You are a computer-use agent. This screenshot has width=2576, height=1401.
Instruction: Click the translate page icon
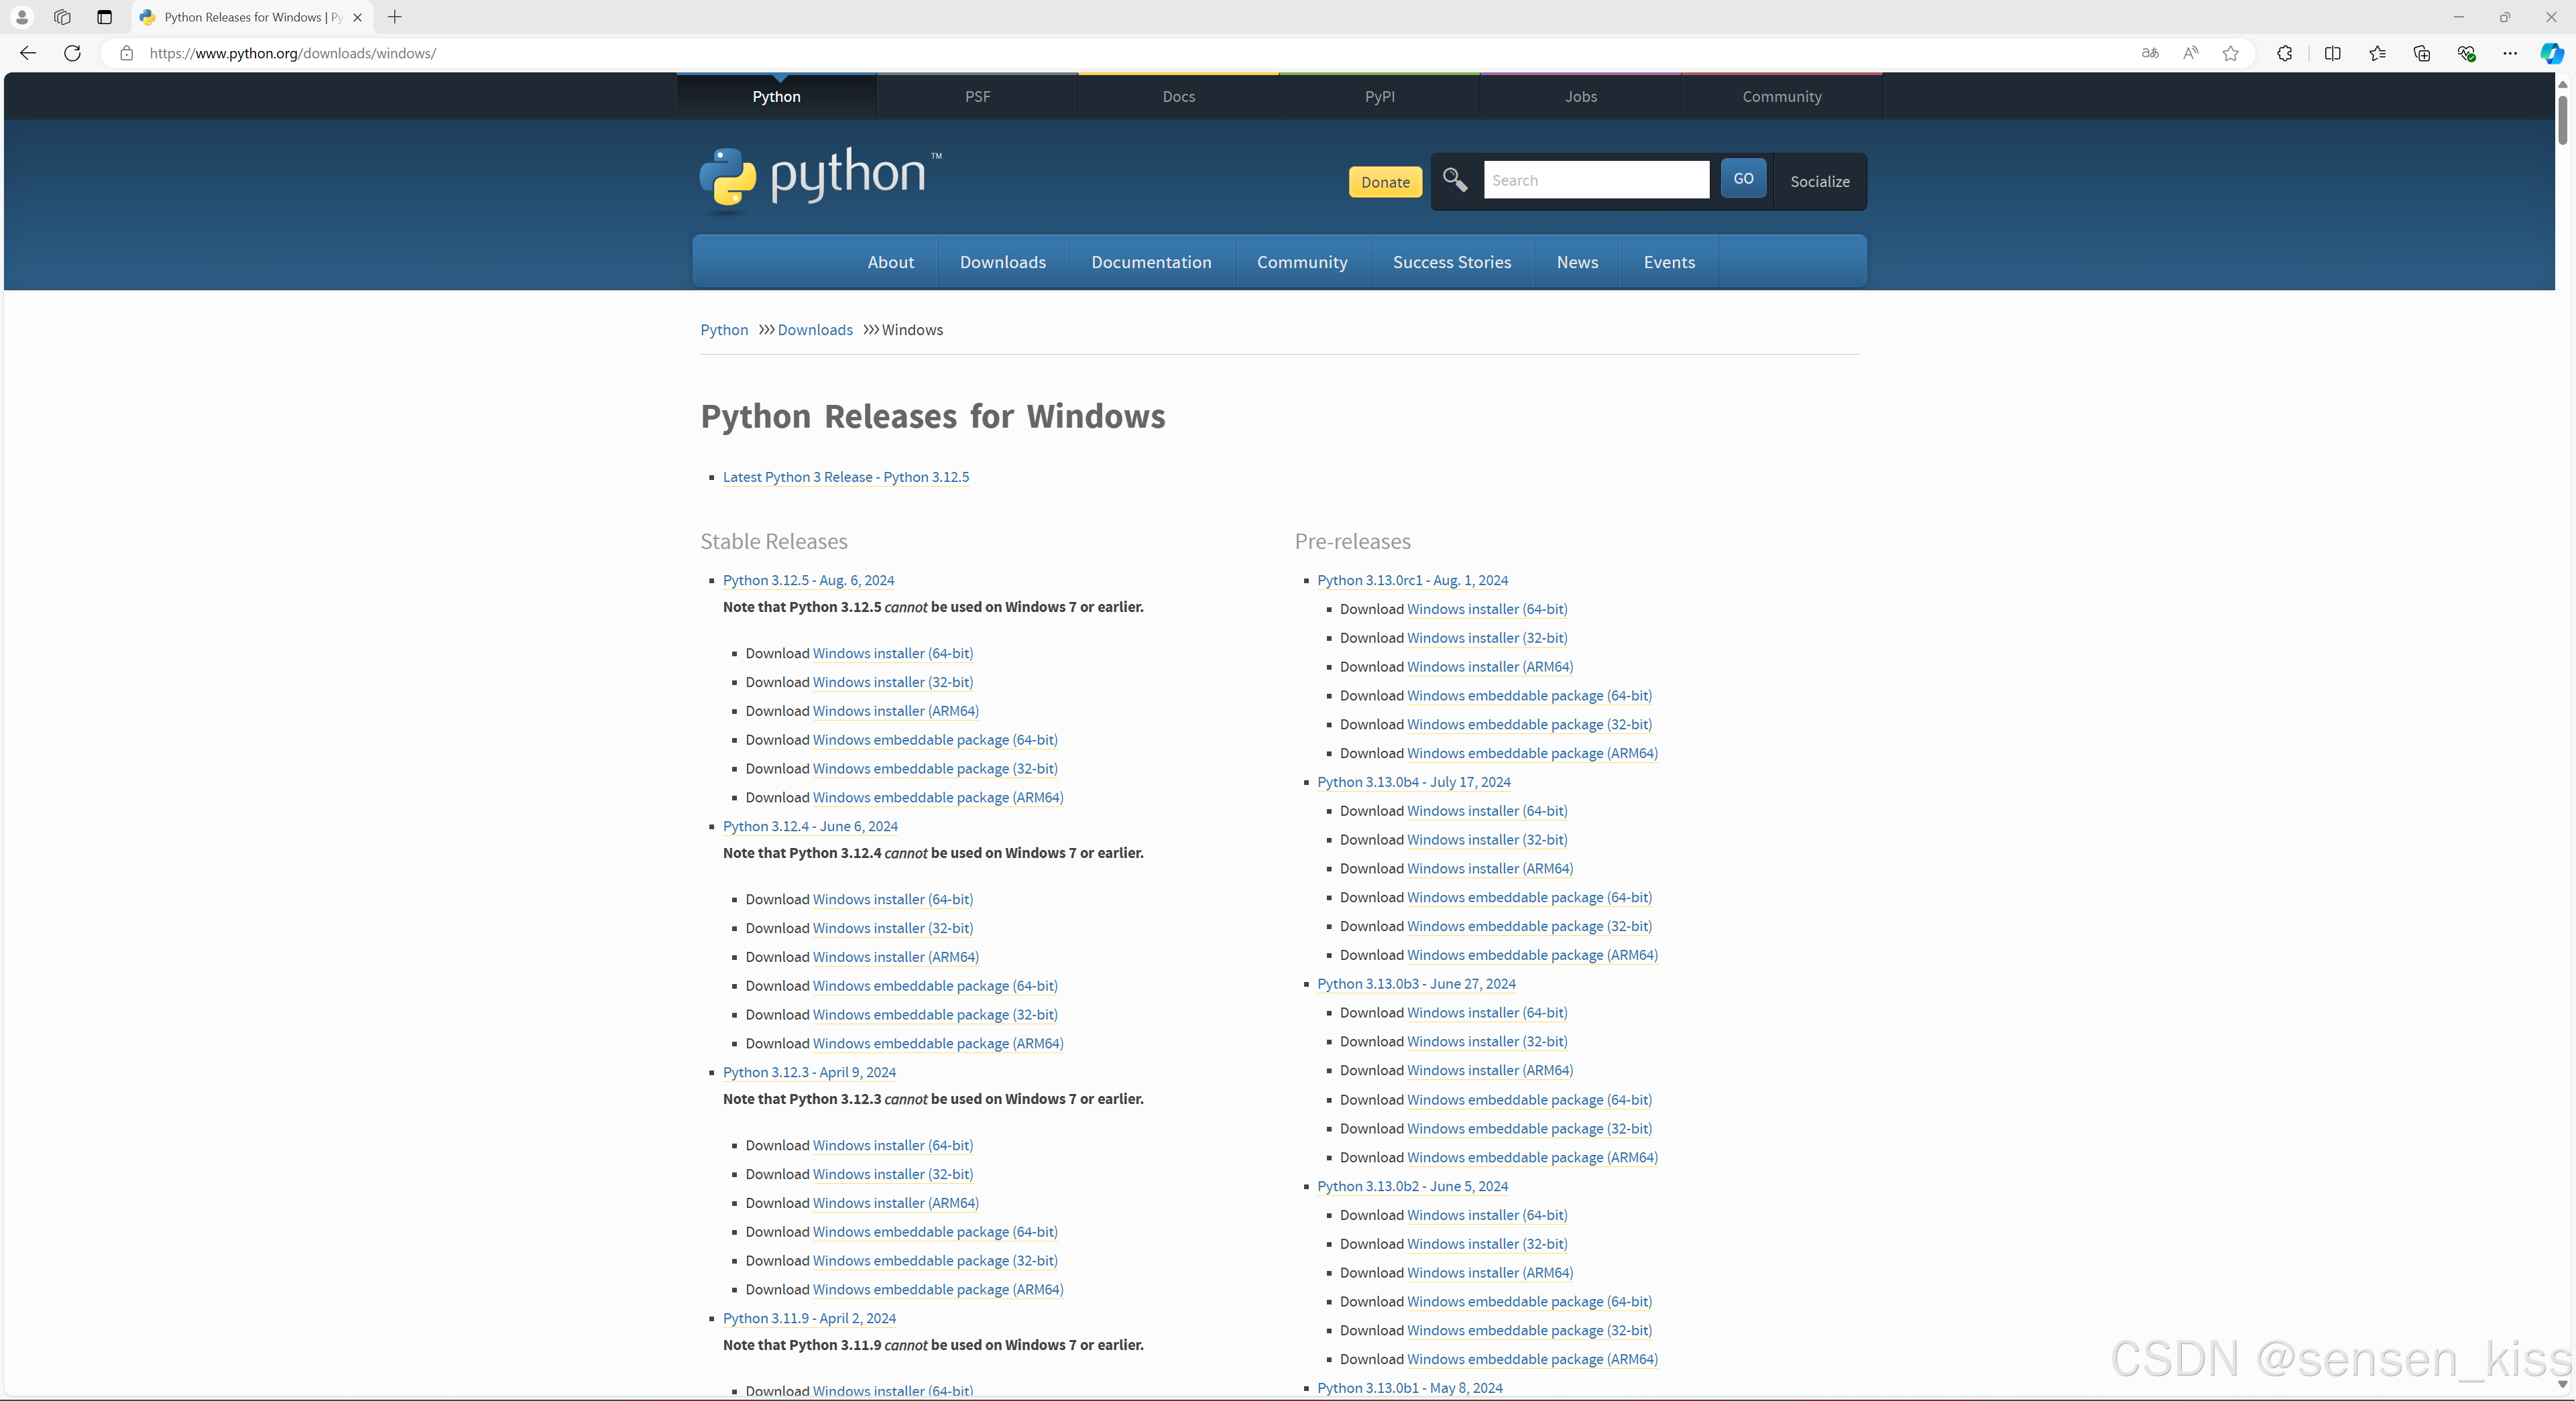coord(2150,53)
